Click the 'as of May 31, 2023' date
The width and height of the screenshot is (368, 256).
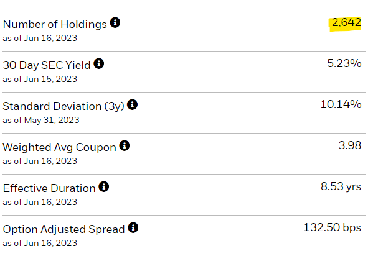click(x=41, y=121)
